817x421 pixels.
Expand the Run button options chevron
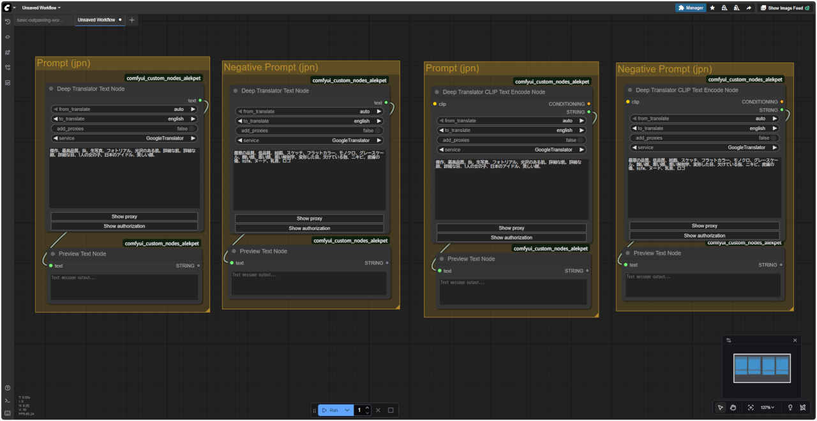[347, 410]
